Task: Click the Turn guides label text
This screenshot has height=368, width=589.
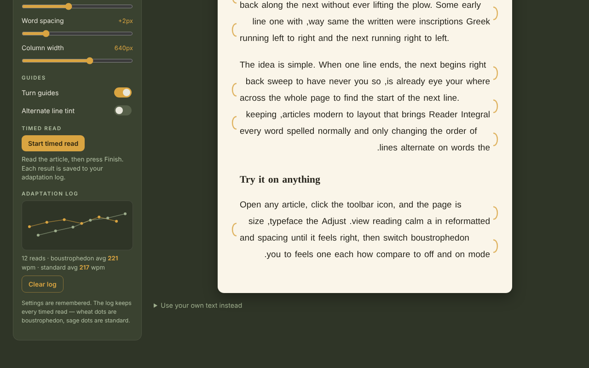Action: (40, 93)
